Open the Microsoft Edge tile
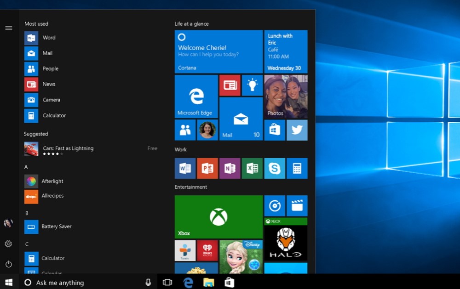The height and width of the screenshot is (289, 460). point(196,96)
